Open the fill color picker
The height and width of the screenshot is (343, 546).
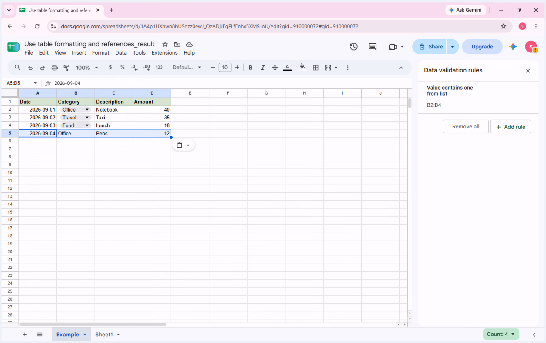tap(302, 67)
